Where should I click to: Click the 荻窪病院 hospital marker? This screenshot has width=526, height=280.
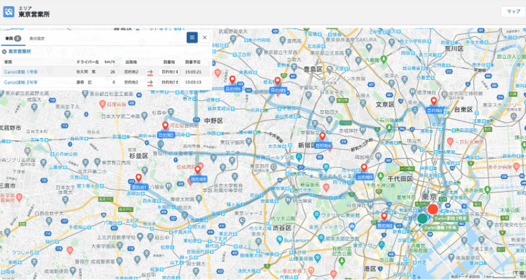coord(103,105)
